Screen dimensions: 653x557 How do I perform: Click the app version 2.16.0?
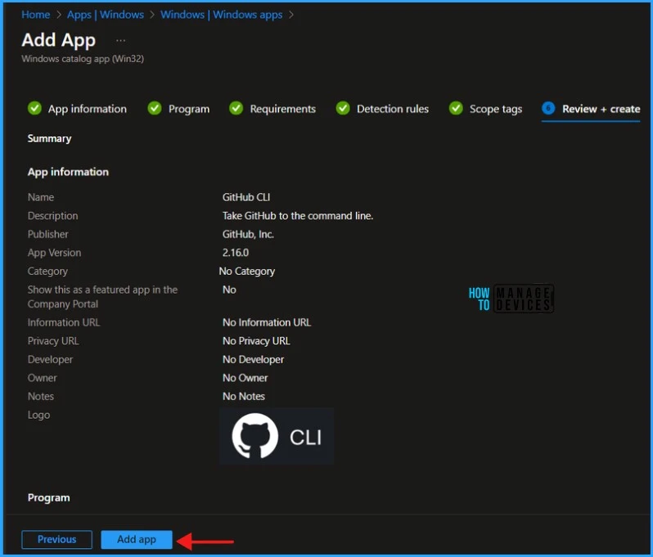236,253
